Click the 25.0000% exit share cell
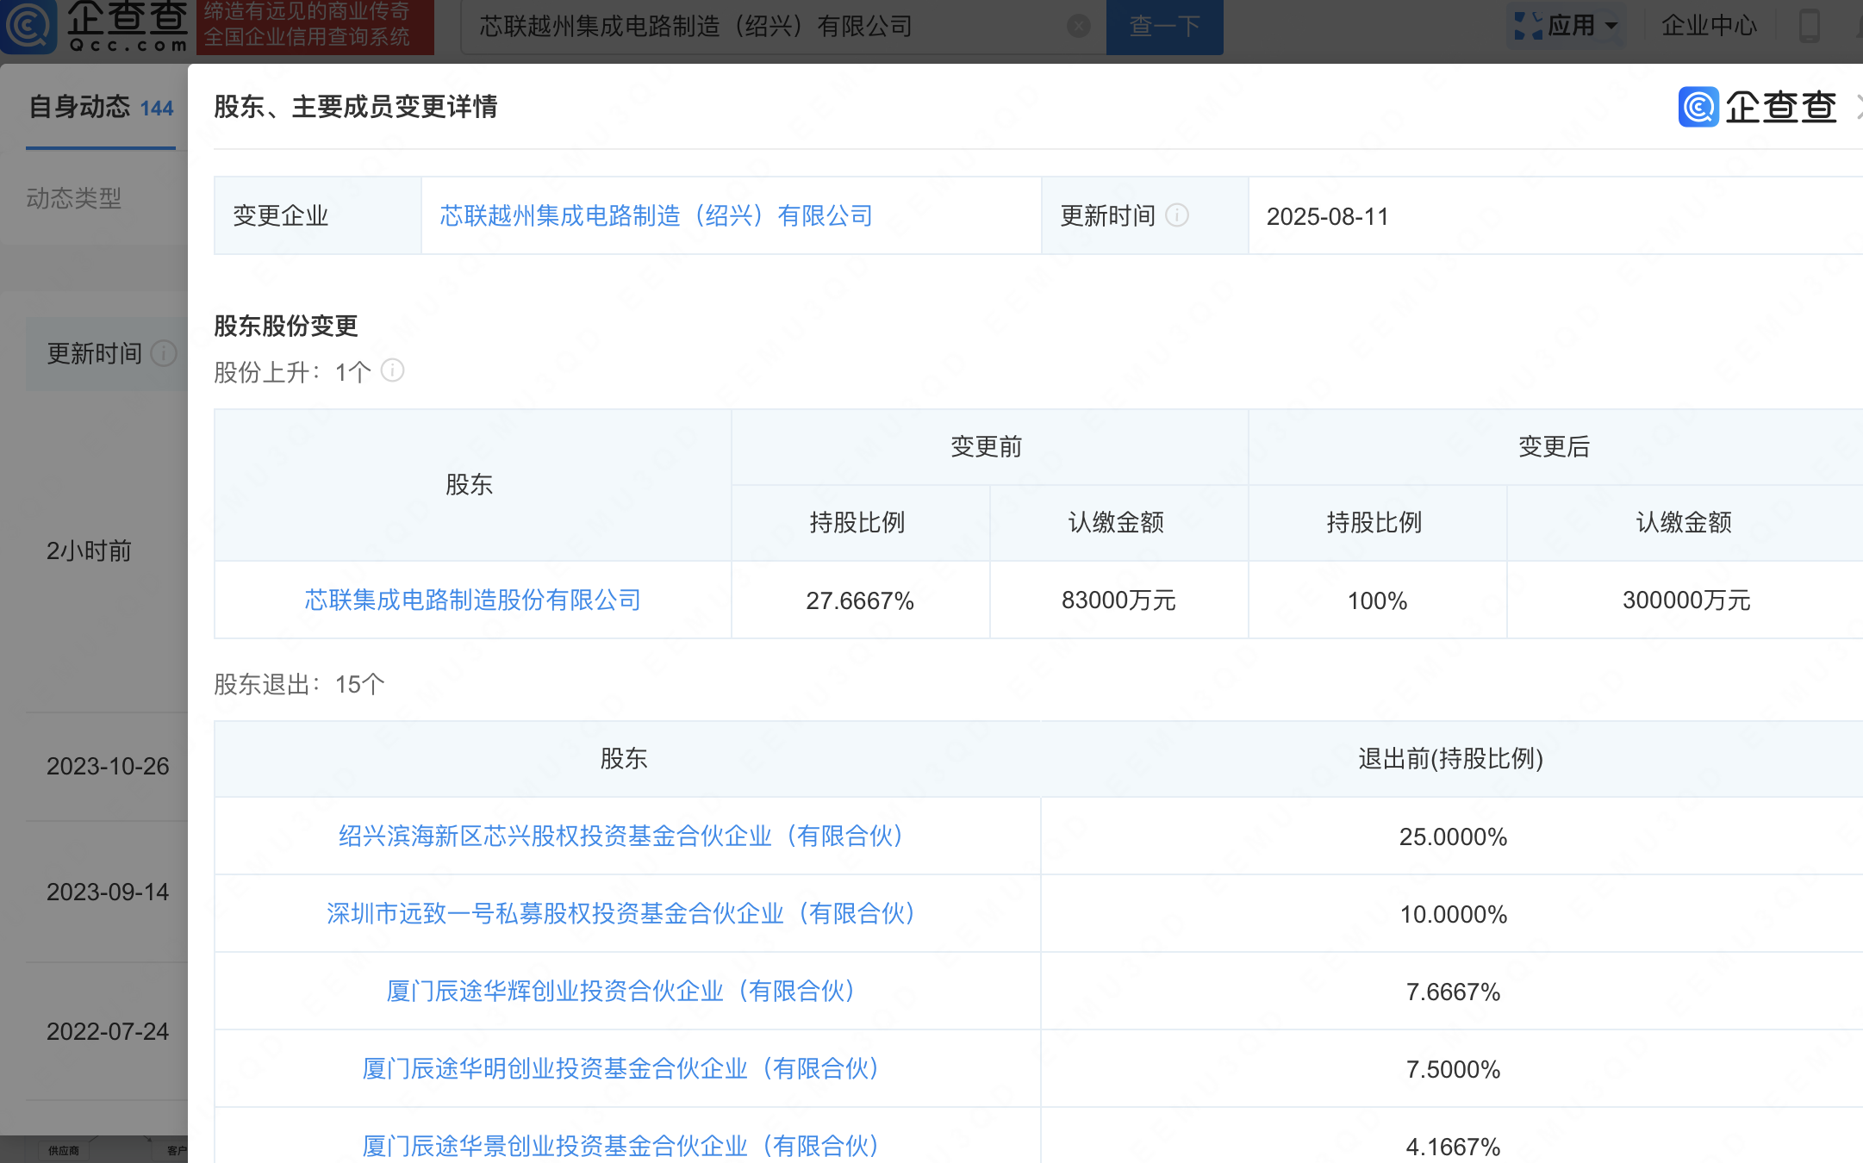Screen dimensions: 1863x1163 (x=1453, y=836)
